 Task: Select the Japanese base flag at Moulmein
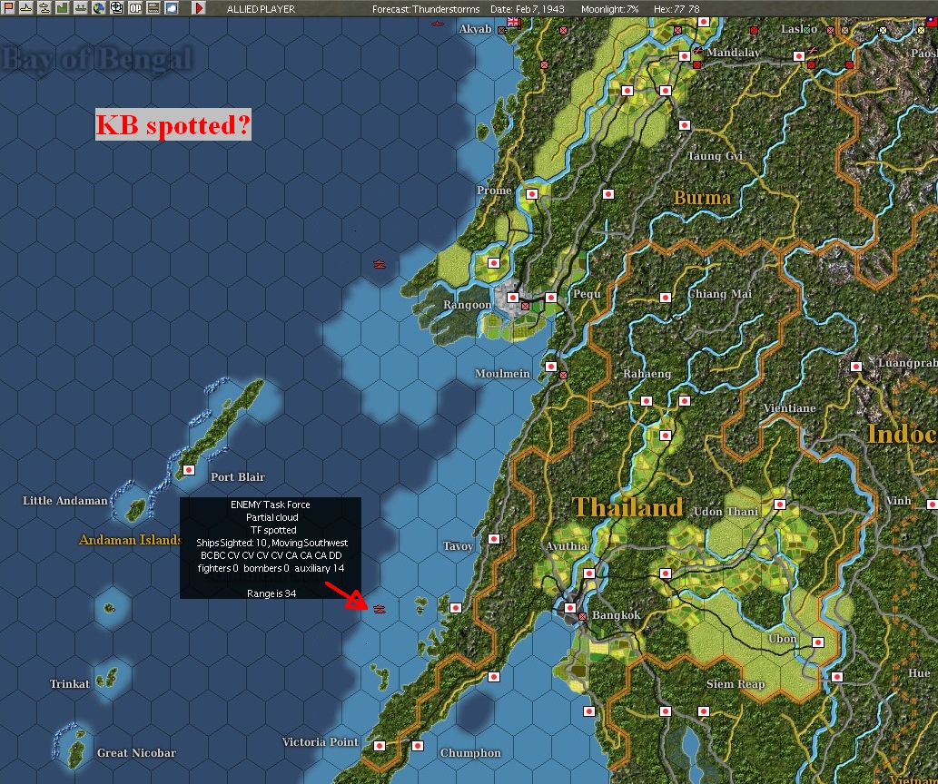[x=551, y=367]
